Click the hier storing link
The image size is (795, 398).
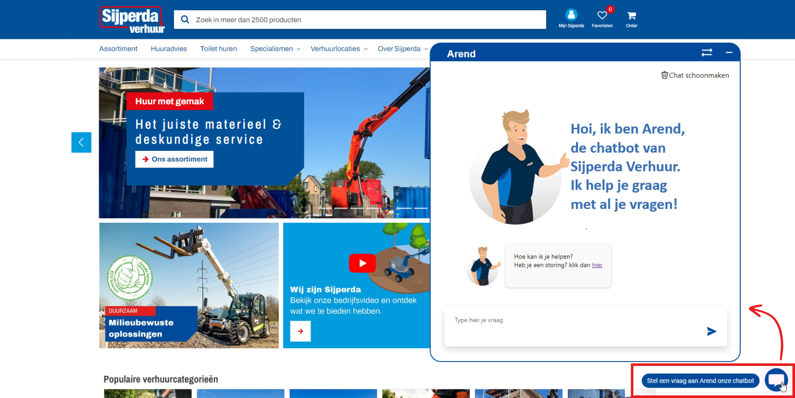[x=597, y=265]
